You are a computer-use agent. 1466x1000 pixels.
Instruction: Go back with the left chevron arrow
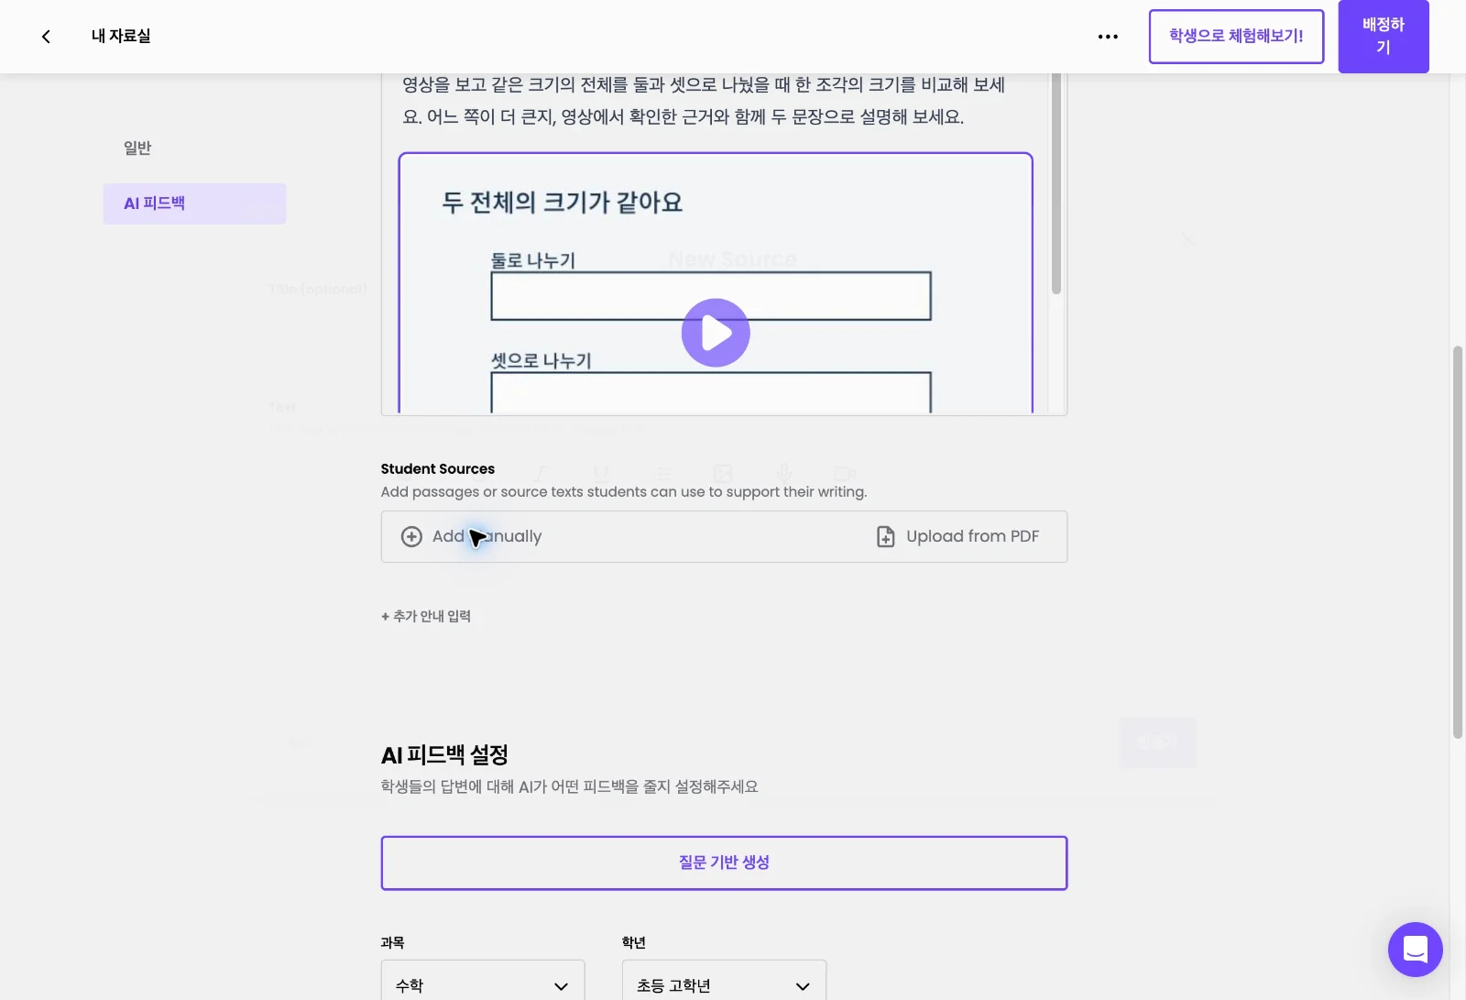46,37
